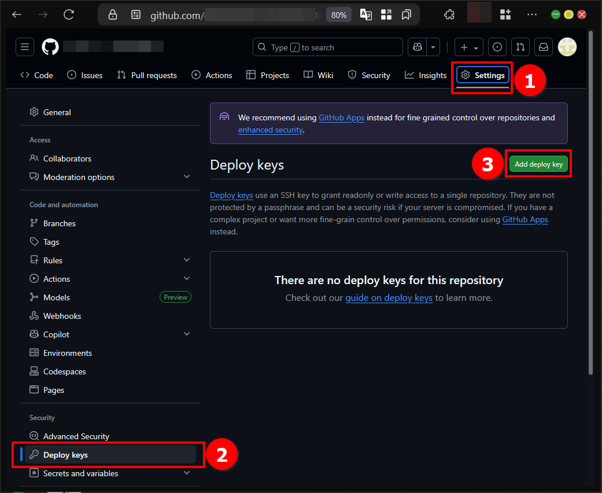Expand the Rules sidebar section
The image size is (602, 493).
point(187,260)
